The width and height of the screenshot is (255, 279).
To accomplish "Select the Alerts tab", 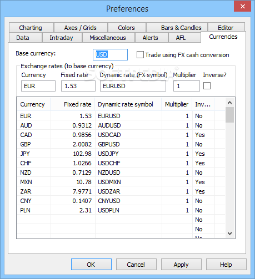I will pos(152,38).
